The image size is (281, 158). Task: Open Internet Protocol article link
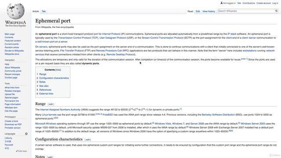coord(111,34)
